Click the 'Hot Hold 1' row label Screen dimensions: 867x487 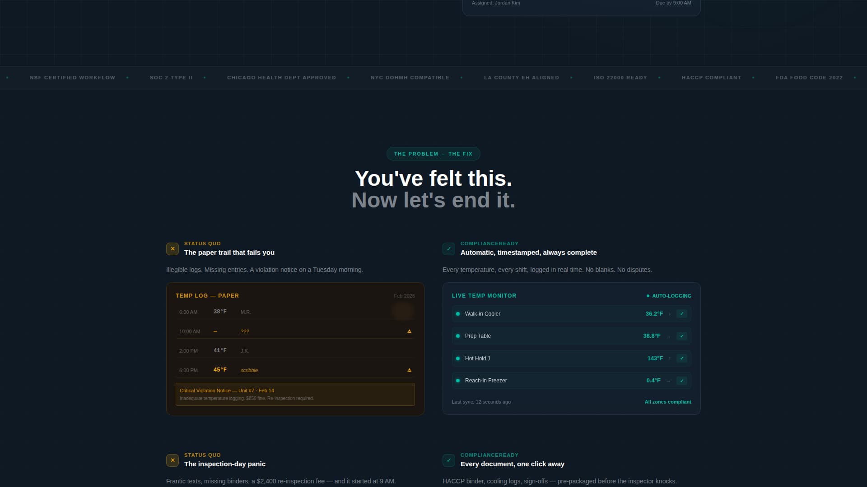click(478, 358)
